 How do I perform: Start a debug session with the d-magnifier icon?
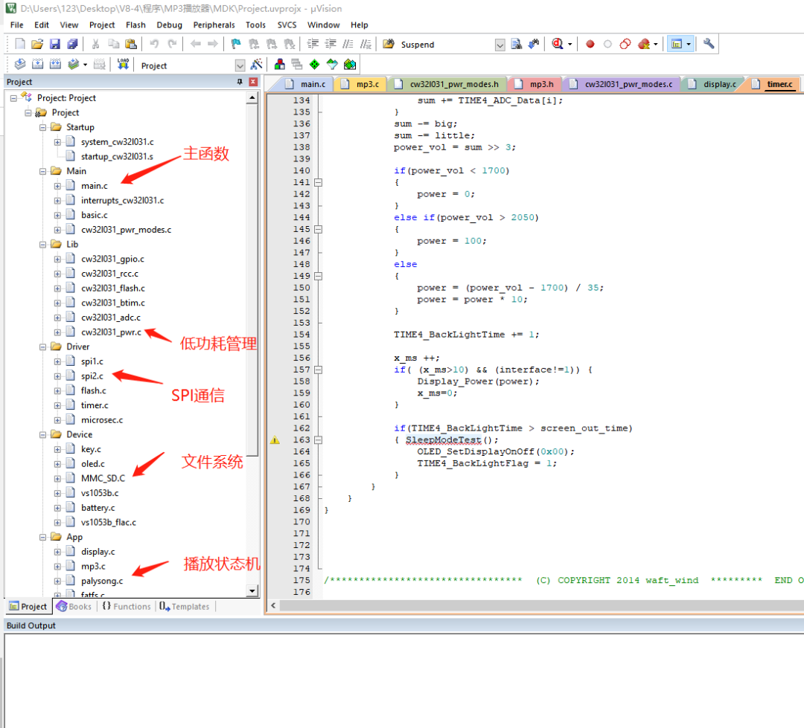coord(557,44)
